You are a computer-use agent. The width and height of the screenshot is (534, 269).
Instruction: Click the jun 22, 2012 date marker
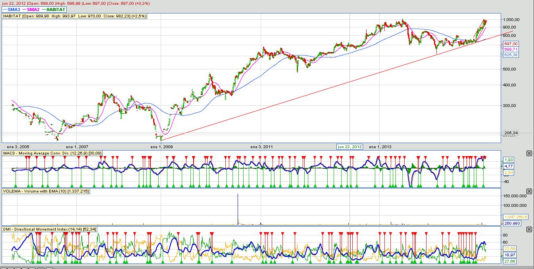click(x=350, y=147)
